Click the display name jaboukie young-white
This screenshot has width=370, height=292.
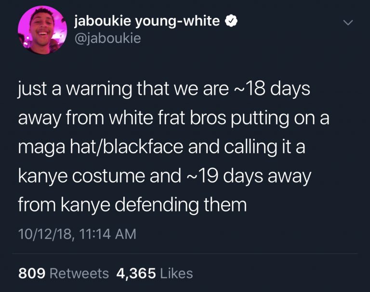click(x=147, y=21)
